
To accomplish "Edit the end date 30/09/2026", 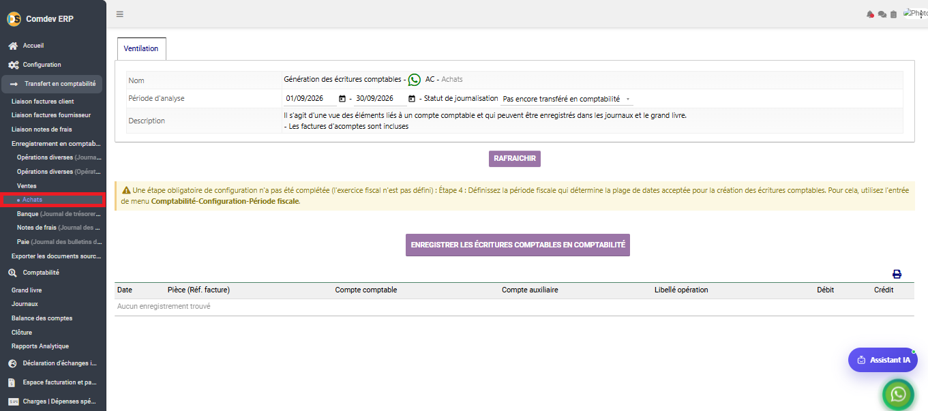I will pyautogui.click(x=380, y=99).
